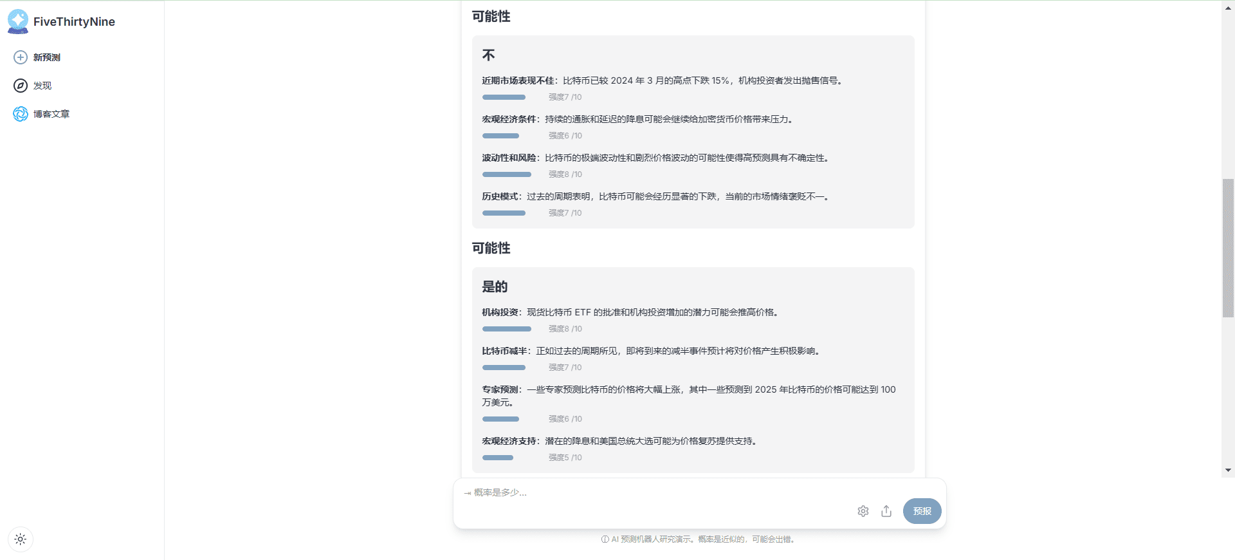This screenshot has width=1235, height=560.
Task: Click the scrollbar down arrow
Action: click(1228, 471)
